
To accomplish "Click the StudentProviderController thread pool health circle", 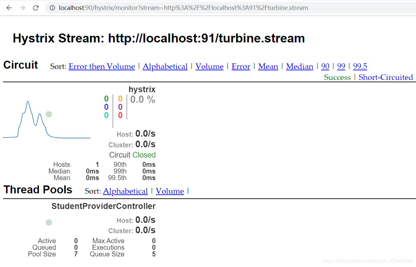I will tap(49, 222).
